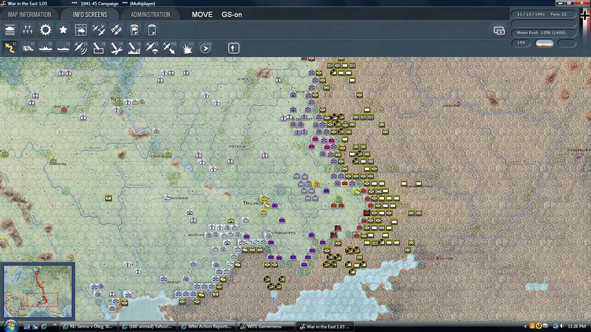Viewport: 591px width, 332px height.
Task: Toggle the GS-on ground support setting
Action: point(231,15)
